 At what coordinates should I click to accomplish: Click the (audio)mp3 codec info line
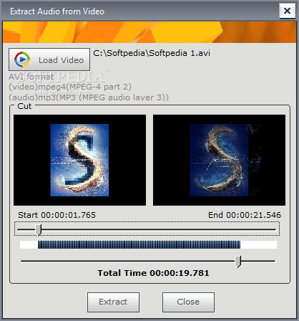[89, 97]
